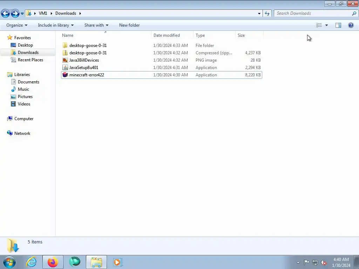Click the Libraries header in navigation pane

click(x=22, y=75)
